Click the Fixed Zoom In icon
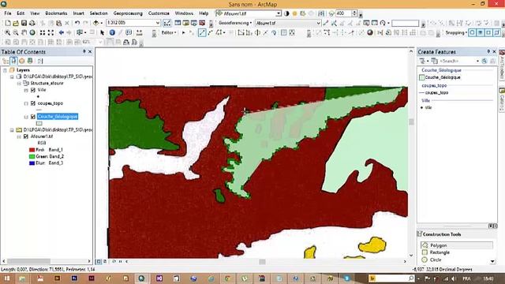Image resolution: width=505 pixels, height=284 pixels. coord(42,33)
